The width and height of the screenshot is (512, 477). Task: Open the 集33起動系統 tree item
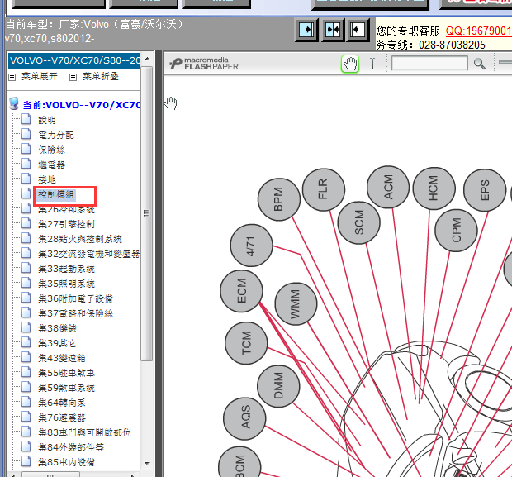pyautogui.click(x=66, y=269)
